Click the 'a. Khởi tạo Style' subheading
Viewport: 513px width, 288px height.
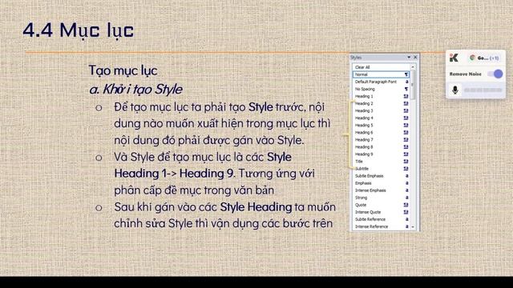pyautogui.click(x=135, y=89)
